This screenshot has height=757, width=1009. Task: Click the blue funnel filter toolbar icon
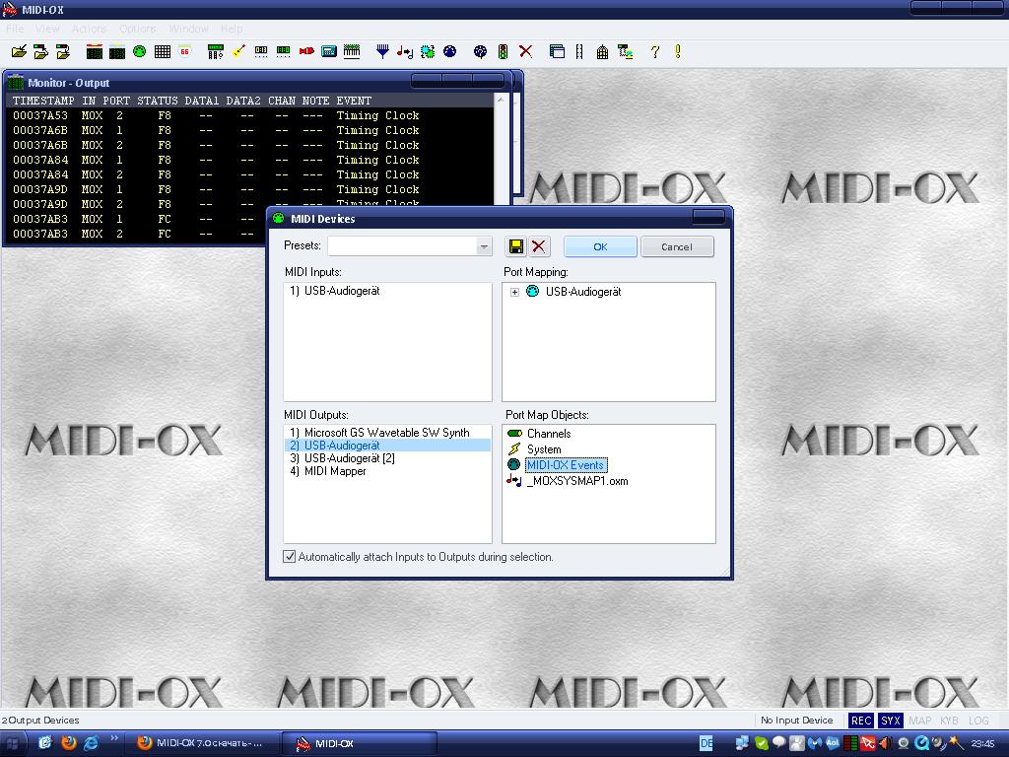pyautogui.click(x=382, y=52)
